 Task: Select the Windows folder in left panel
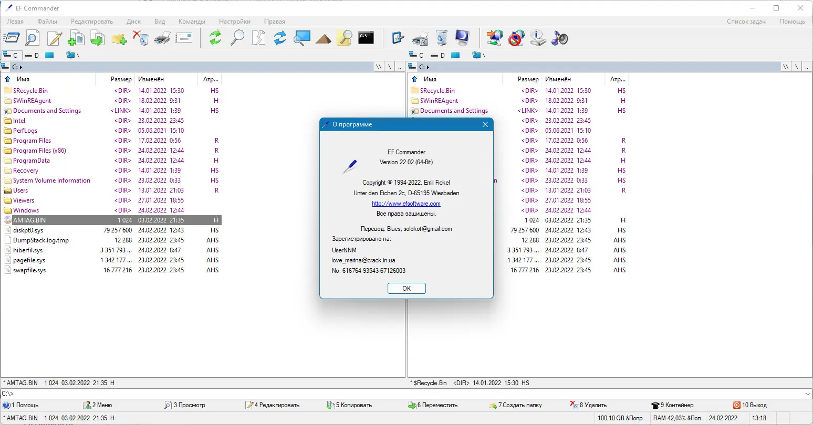(26, 210)
